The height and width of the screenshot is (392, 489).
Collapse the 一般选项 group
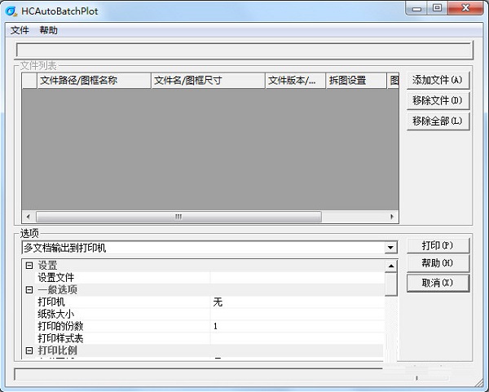click(29, 289)
